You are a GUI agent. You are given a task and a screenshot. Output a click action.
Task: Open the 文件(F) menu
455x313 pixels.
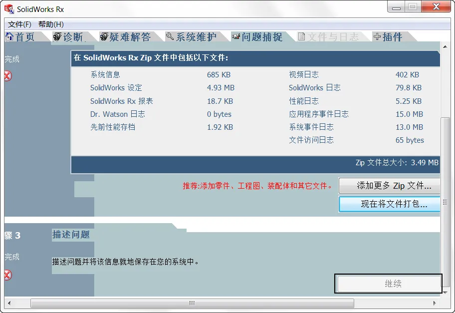click(x=19, y=24)
